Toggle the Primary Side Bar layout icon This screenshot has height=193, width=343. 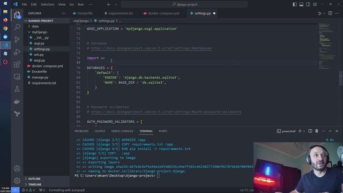click(x=295, y=4)
